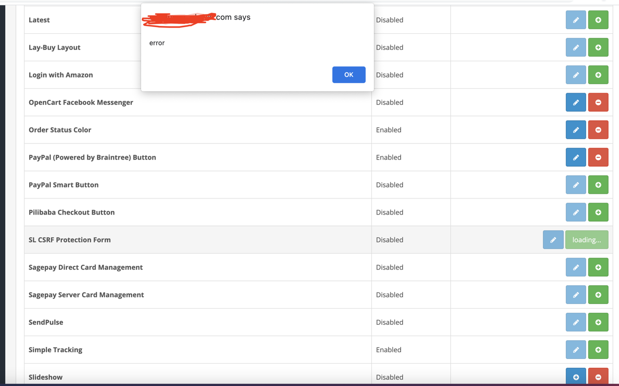Viewport: 619px width, 386px height.
Task: Click 'error' message text in dialog
Action: point(157,43)
